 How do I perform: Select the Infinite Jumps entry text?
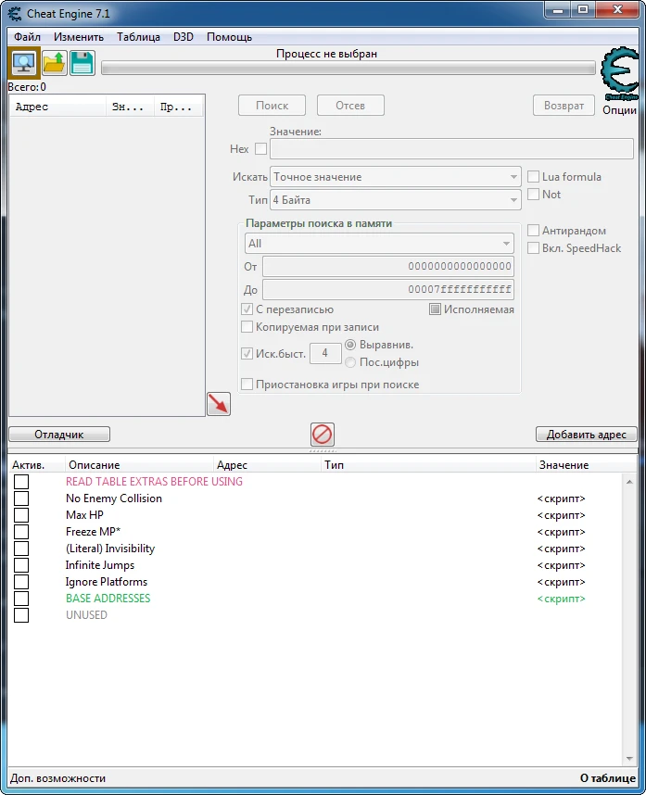(x=100, y=565)
